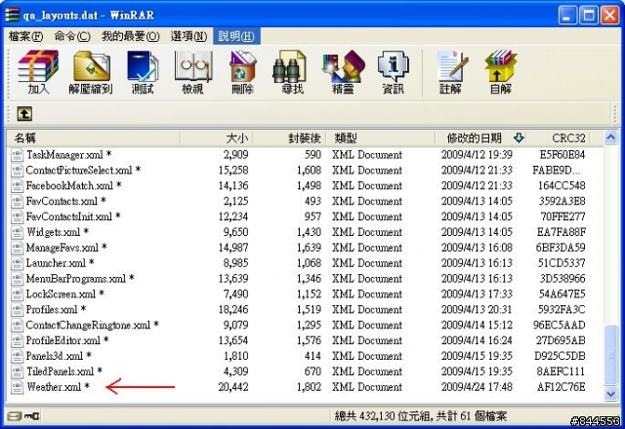Click the 加入 (Add) toolbar icon

point(38,71)
